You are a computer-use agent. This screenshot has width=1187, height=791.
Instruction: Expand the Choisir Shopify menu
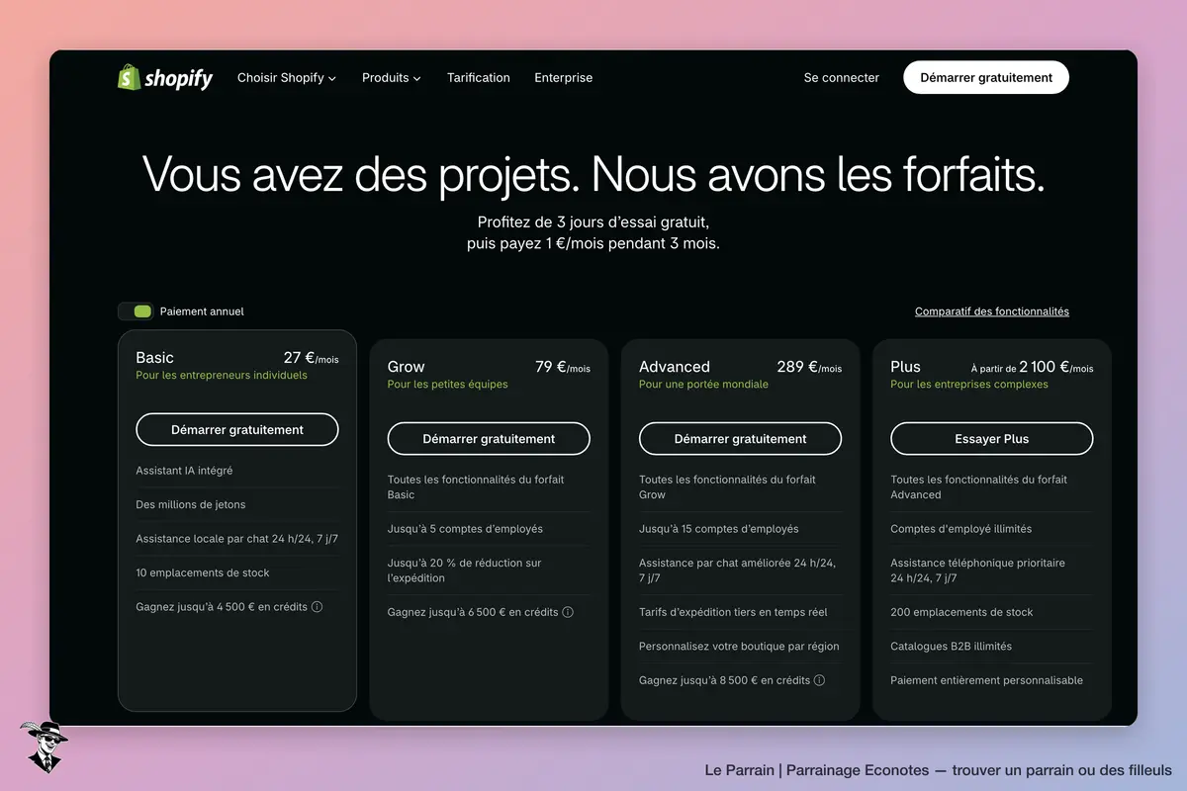coord(287,77)
